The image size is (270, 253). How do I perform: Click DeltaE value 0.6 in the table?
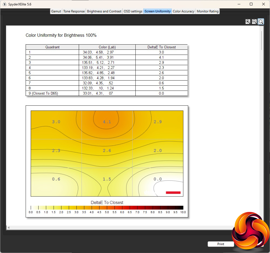[161, 83]
